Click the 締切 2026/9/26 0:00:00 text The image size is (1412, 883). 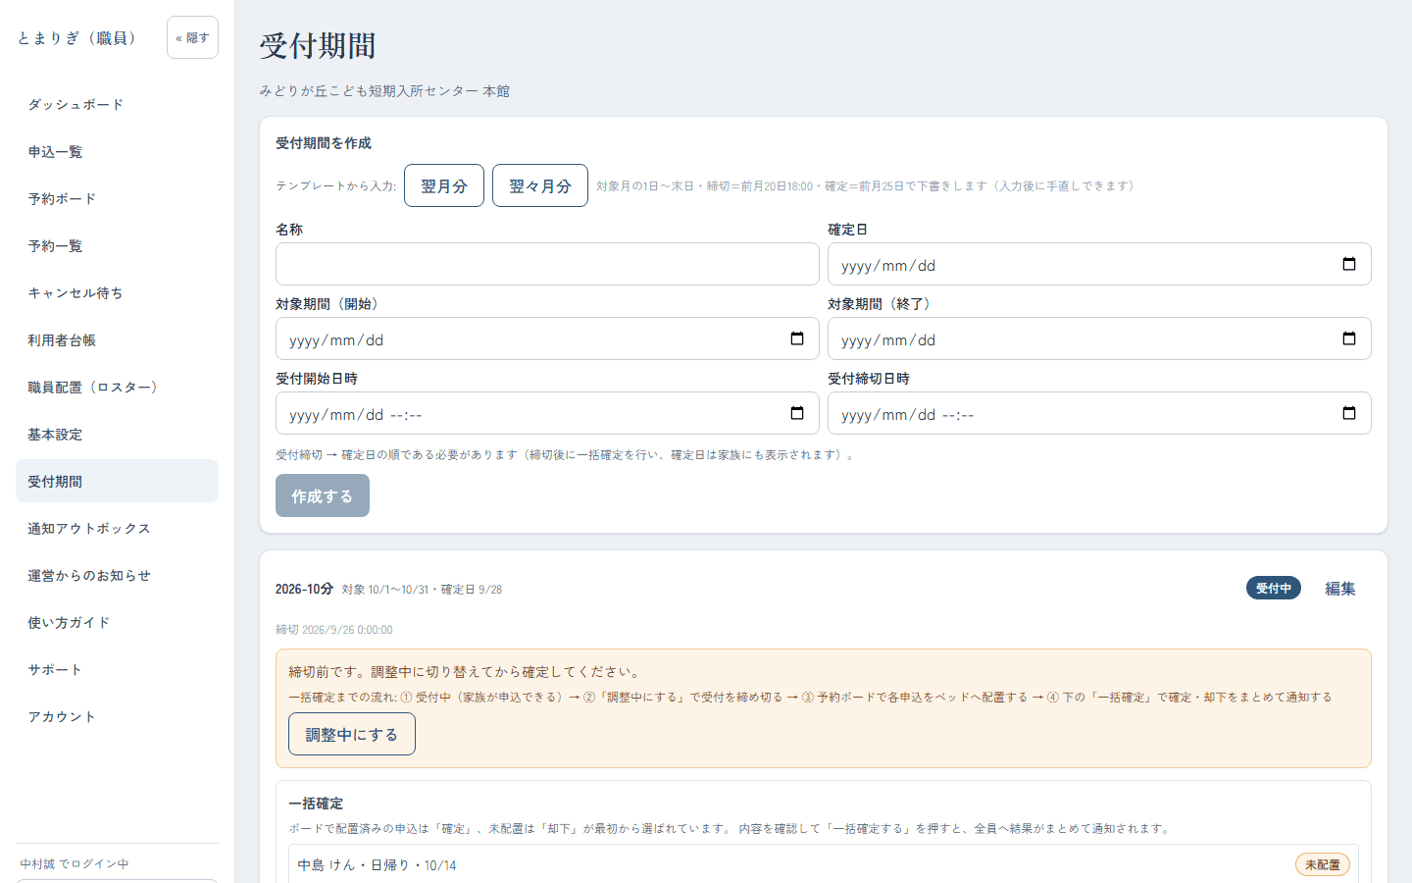334,630
